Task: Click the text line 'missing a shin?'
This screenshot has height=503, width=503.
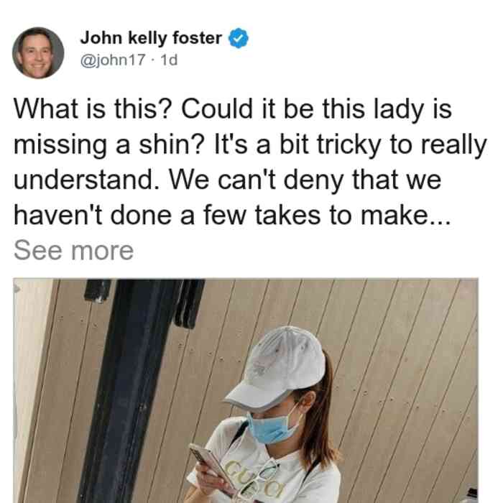Action: pos(109,144)
